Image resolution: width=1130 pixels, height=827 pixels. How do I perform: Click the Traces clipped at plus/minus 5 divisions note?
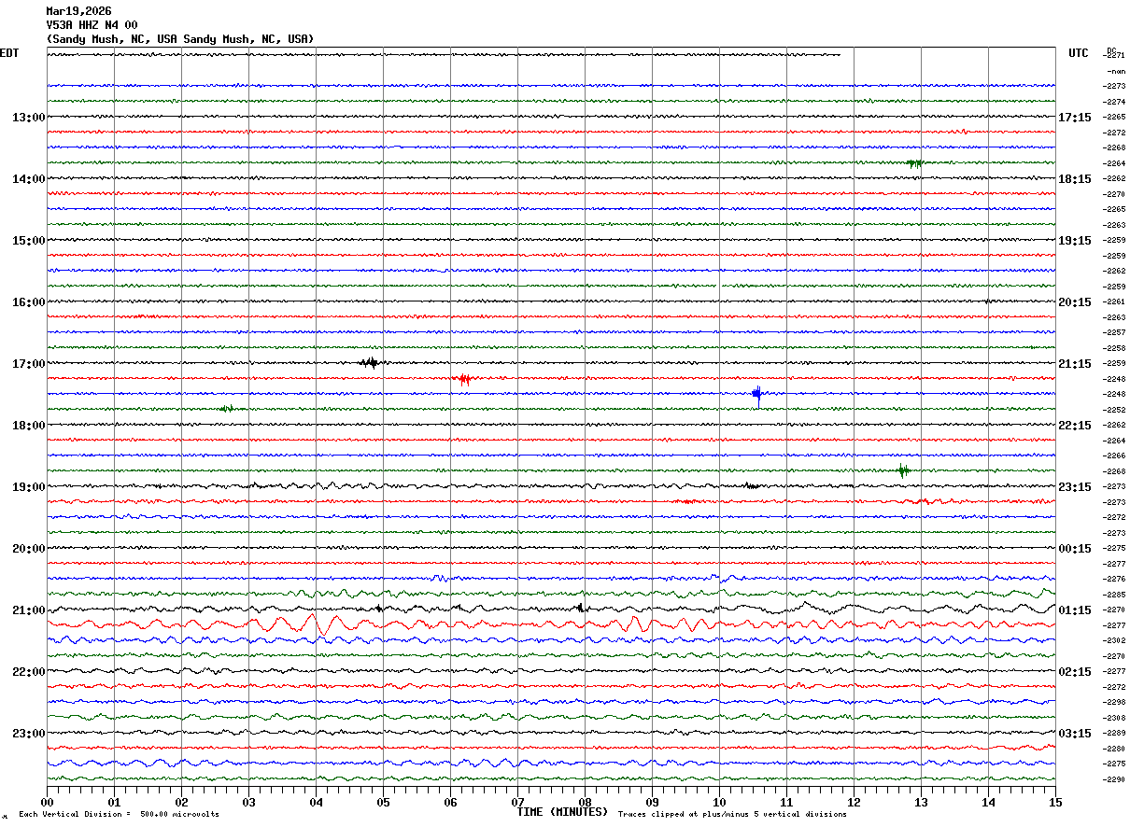pos(732,815)
